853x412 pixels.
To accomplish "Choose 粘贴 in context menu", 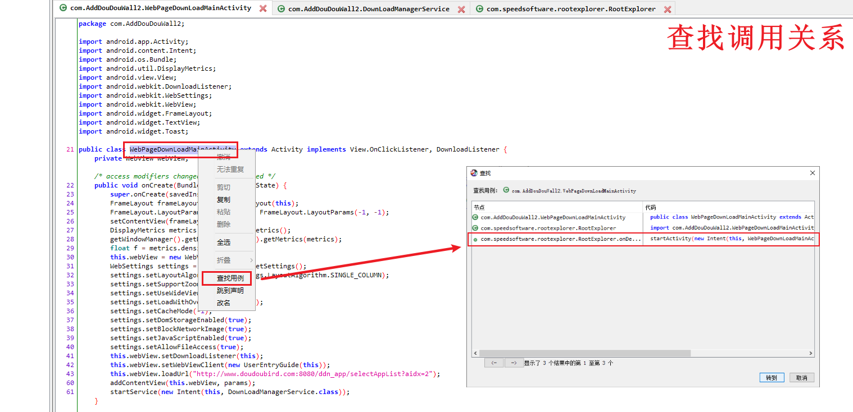I will point(224,212).
